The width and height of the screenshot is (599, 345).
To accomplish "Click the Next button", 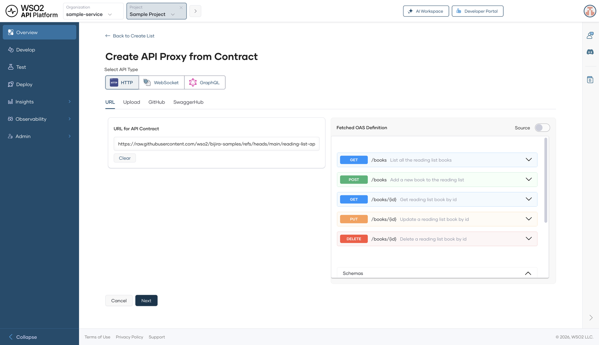I will pos(146,301).
